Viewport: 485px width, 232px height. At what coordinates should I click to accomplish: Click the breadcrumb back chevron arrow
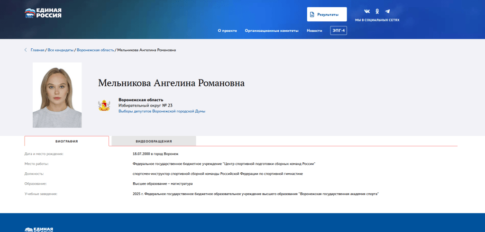pos(26,50)
